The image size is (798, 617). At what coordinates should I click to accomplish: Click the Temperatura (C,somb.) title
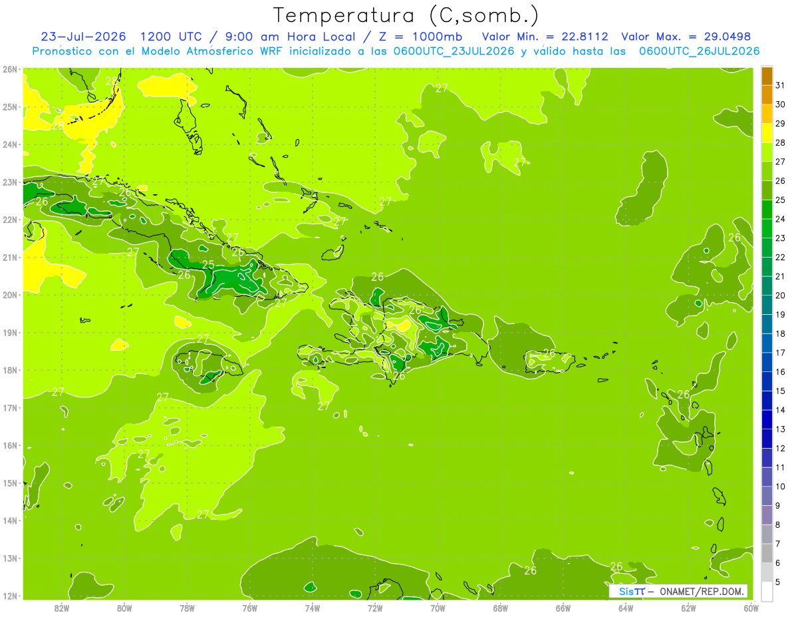[x=406, y=15]
